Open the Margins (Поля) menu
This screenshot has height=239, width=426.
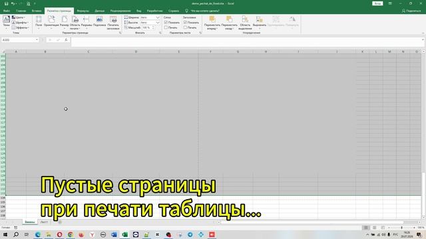tap(39, 23)
